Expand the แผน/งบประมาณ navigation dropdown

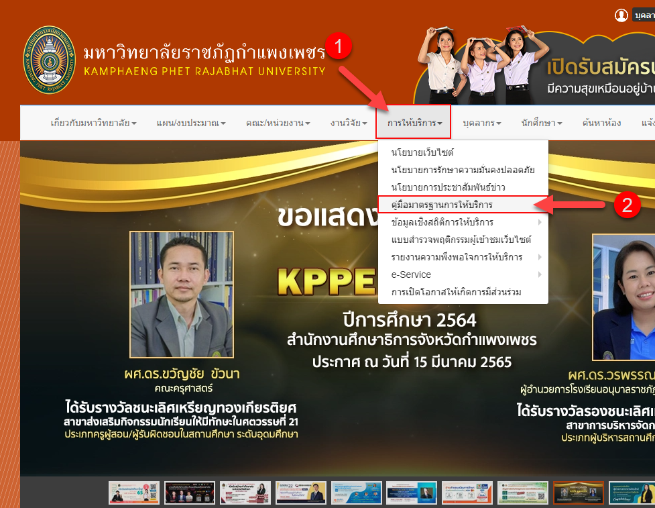[191, 123]
